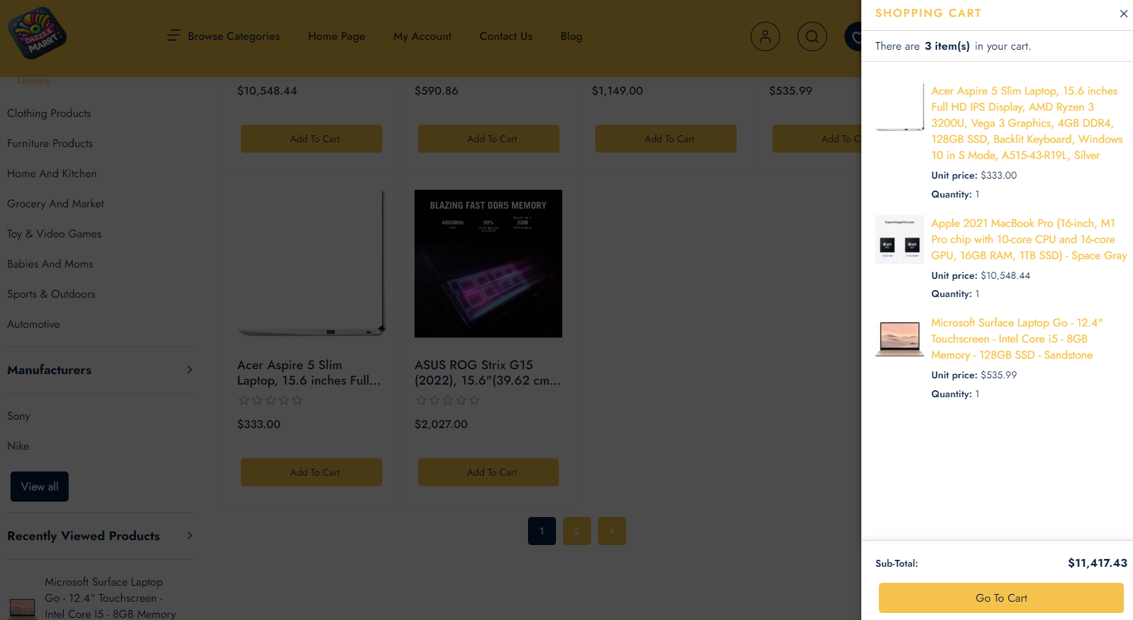Add ASUS ROG Strix G15 to cart
This screenshot has height=620, width=1133.
(x=489, y=472)
